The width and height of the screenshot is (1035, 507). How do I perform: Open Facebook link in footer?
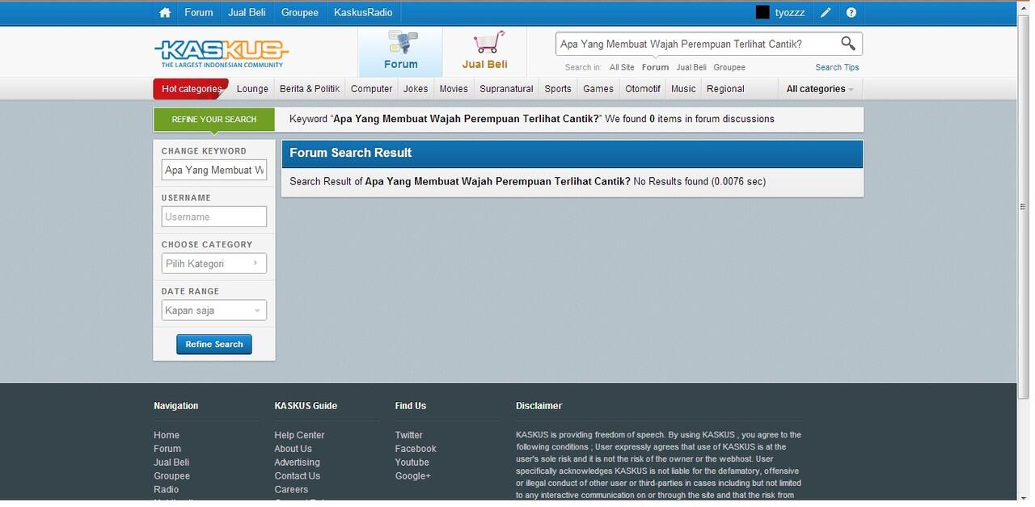(416, 449)
